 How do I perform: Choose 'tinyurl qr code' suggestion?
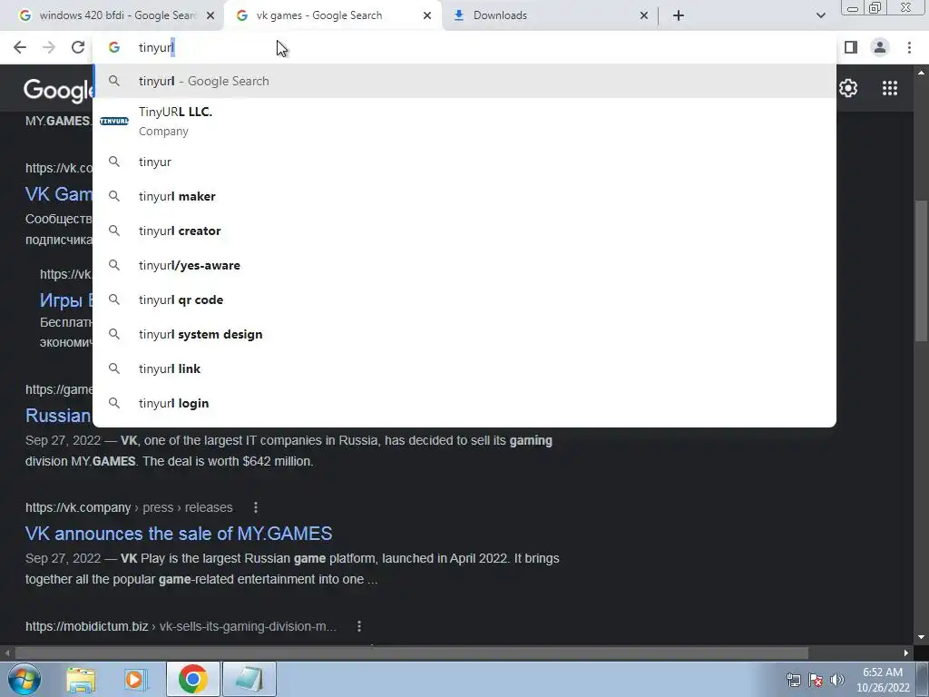pos(464,299)
